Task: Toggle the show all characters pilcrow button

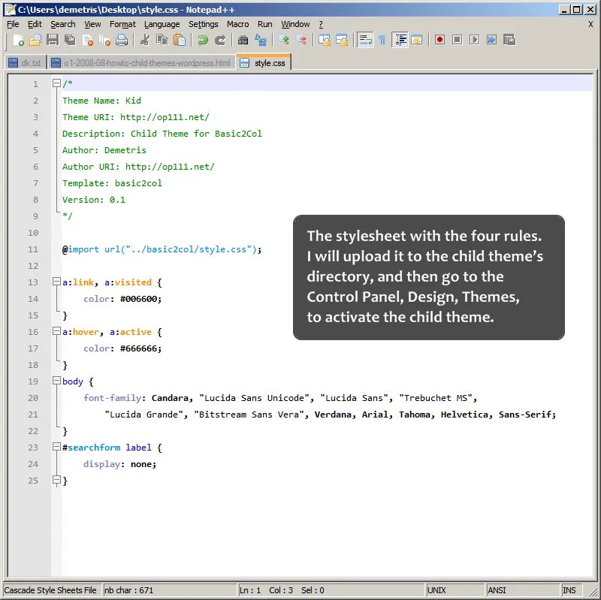Action: 382,40
